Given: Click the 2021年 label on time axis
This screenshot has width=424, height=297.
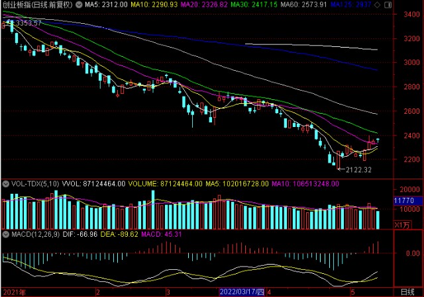Looking at the screenshot, I should [x=15, y=292].
